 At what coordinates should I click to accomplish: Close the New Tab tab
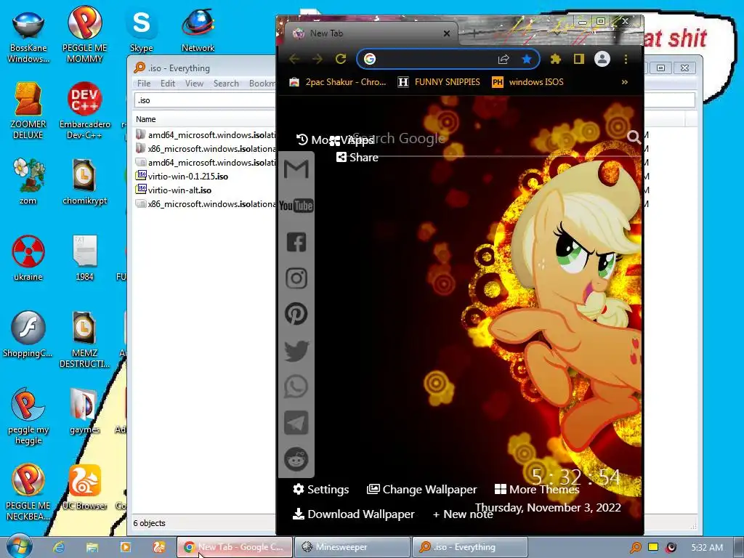pyautogui.click(x=447, y=33)
